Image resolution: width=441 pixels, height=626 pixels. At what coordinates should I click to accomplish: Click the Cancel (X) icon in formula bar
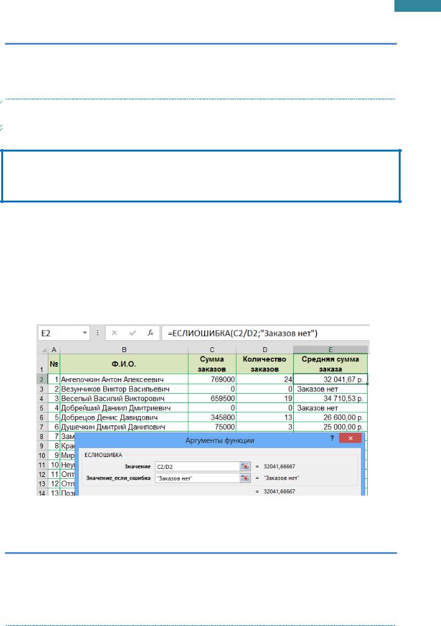click(116, 333)
